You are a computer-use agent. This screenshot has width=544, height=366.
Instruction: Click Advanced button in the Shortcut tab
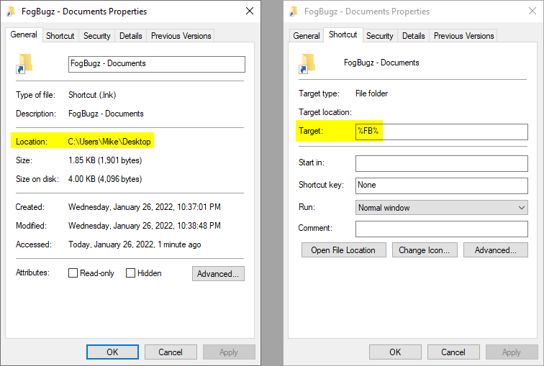[x=496, y=250]
